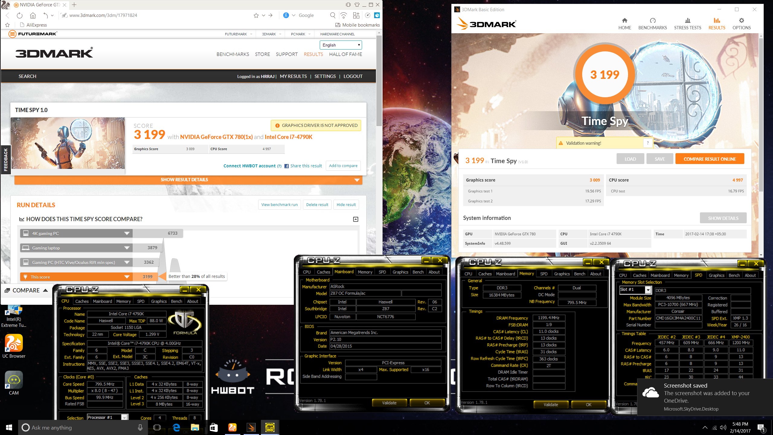Click browser back arrow
The width and height of the screenshot is (773, 435).
pos(7,15)
